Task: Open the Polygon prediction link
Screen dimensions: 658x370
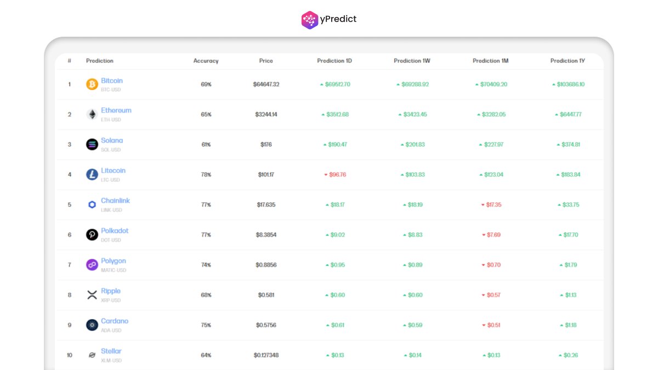Action: coord(114,261)
